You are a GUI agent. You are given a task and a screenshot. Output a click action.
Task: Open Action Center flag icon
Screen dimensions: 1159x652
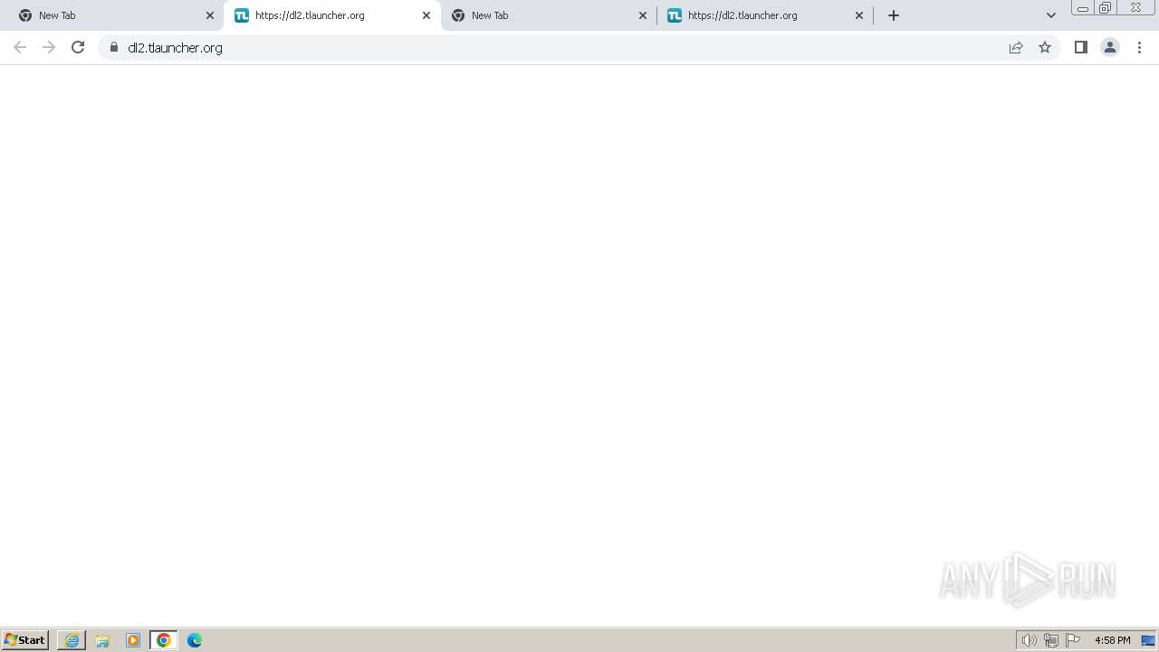(1073, 640)
